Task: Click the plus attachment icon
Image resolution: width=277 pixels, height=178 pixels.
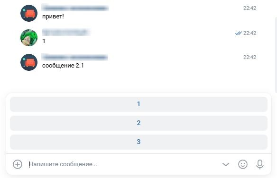Action: tap(18, 164)
